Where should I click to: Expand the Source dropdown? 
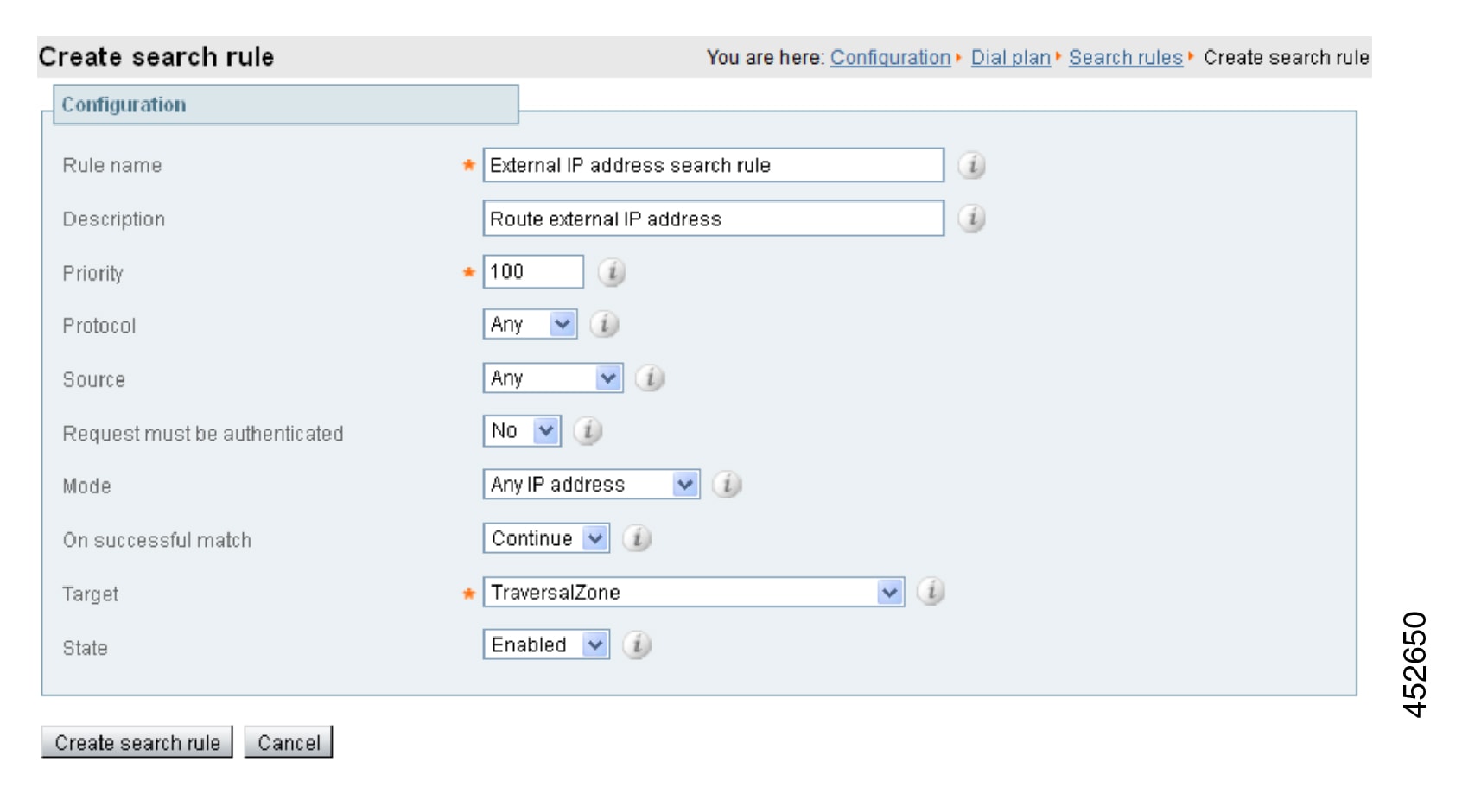tap(553, 378)
